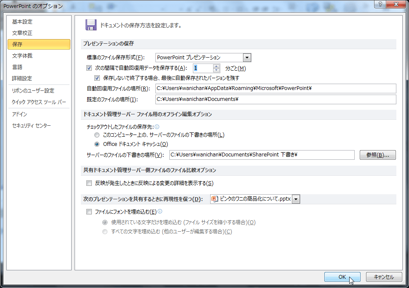The width and height of the screenshot is (409, 288).
Task: Enable 反映が発生したときに変更の詳細を表示する checkbox
Action: [89, 183]
